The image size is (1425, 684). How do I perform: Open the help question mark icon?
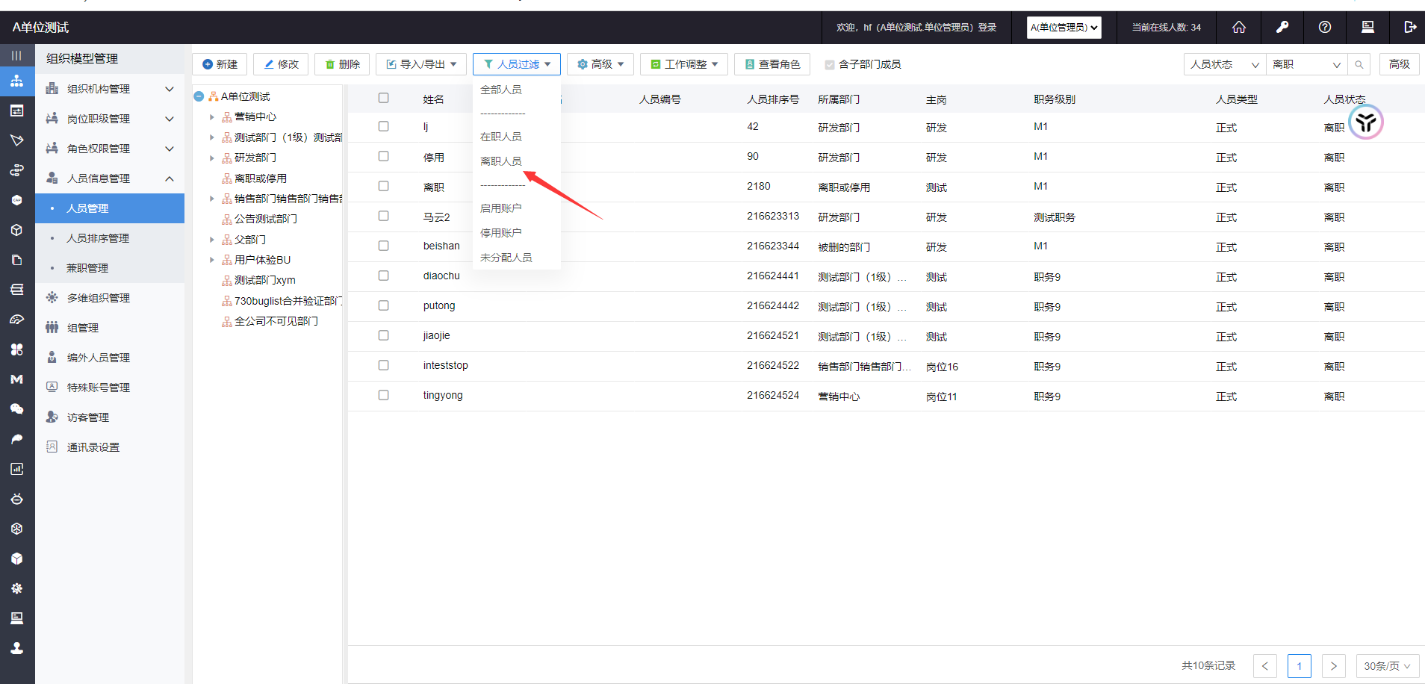click(1324, 28)
